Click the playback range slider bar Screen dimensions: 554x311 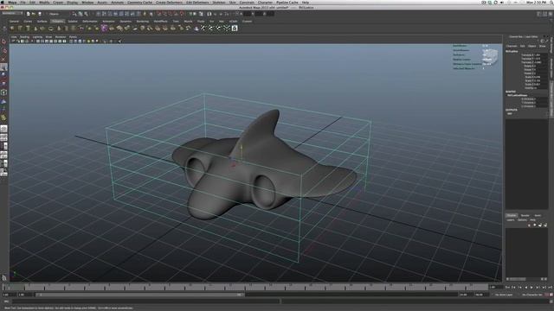point(140,295)
